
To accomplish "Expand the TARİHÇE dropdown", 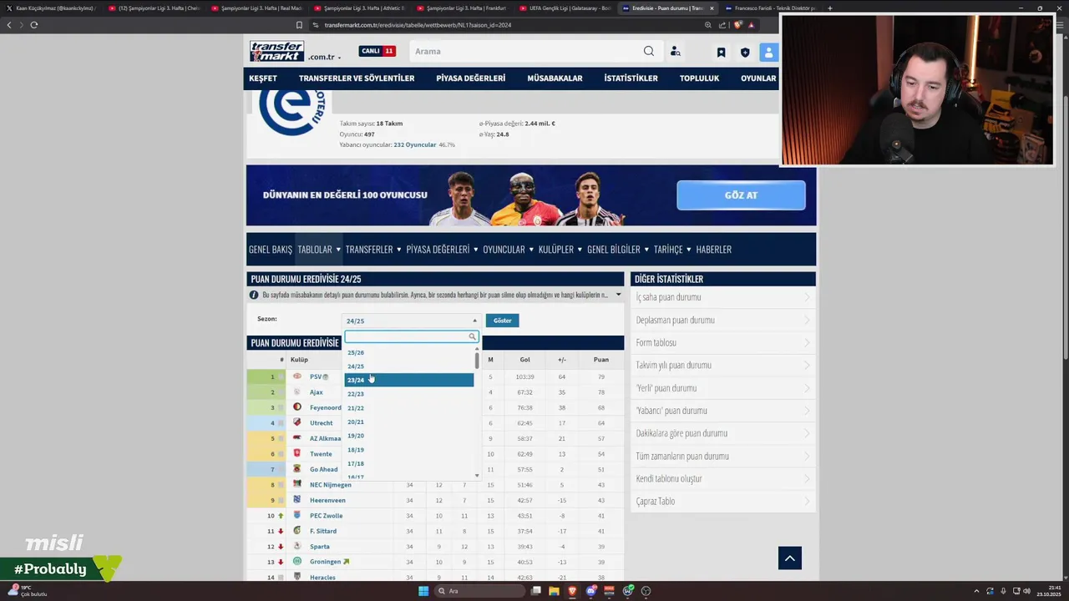I will coord(672,250).
